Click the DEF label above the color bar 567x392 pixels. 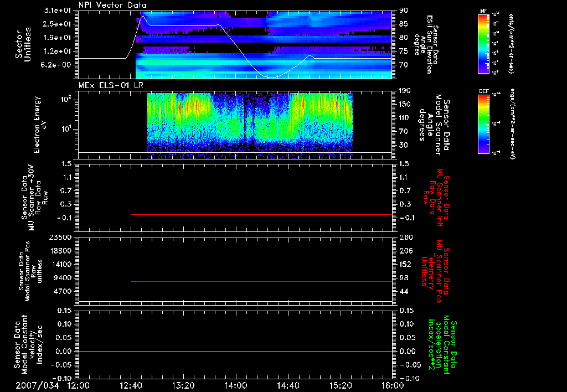point(484,91)
